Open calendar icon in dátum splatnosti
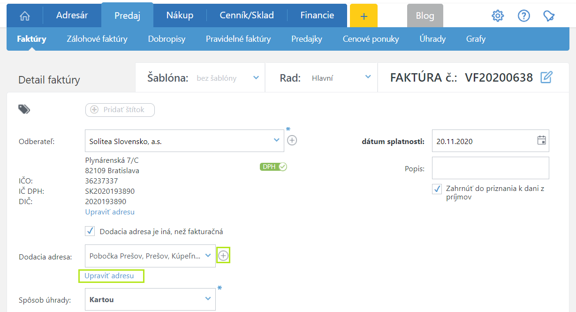The image size is (576, 312). pyautogui.click(x=541, y=140)
